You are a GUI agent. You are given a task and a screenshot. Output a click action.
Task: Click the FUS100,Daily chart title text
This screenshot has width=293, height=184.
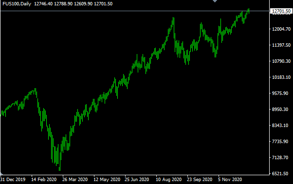tap(17, 4)
